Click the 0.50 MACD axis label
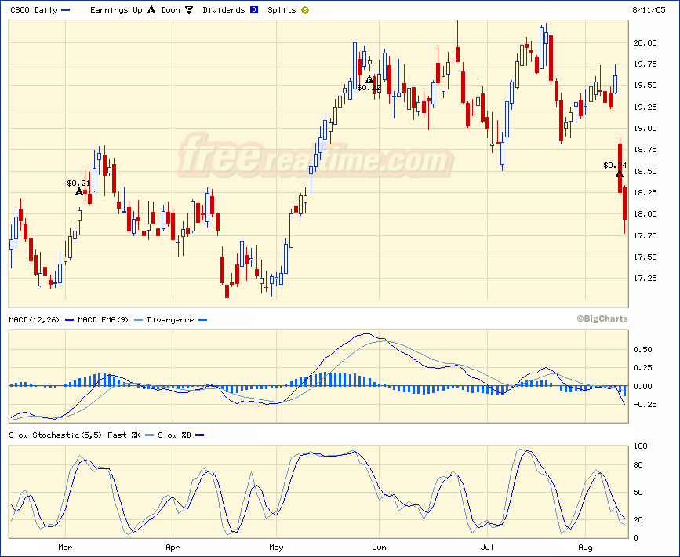Viewport: 680px width, 557px height. click(x=642, y=350)
